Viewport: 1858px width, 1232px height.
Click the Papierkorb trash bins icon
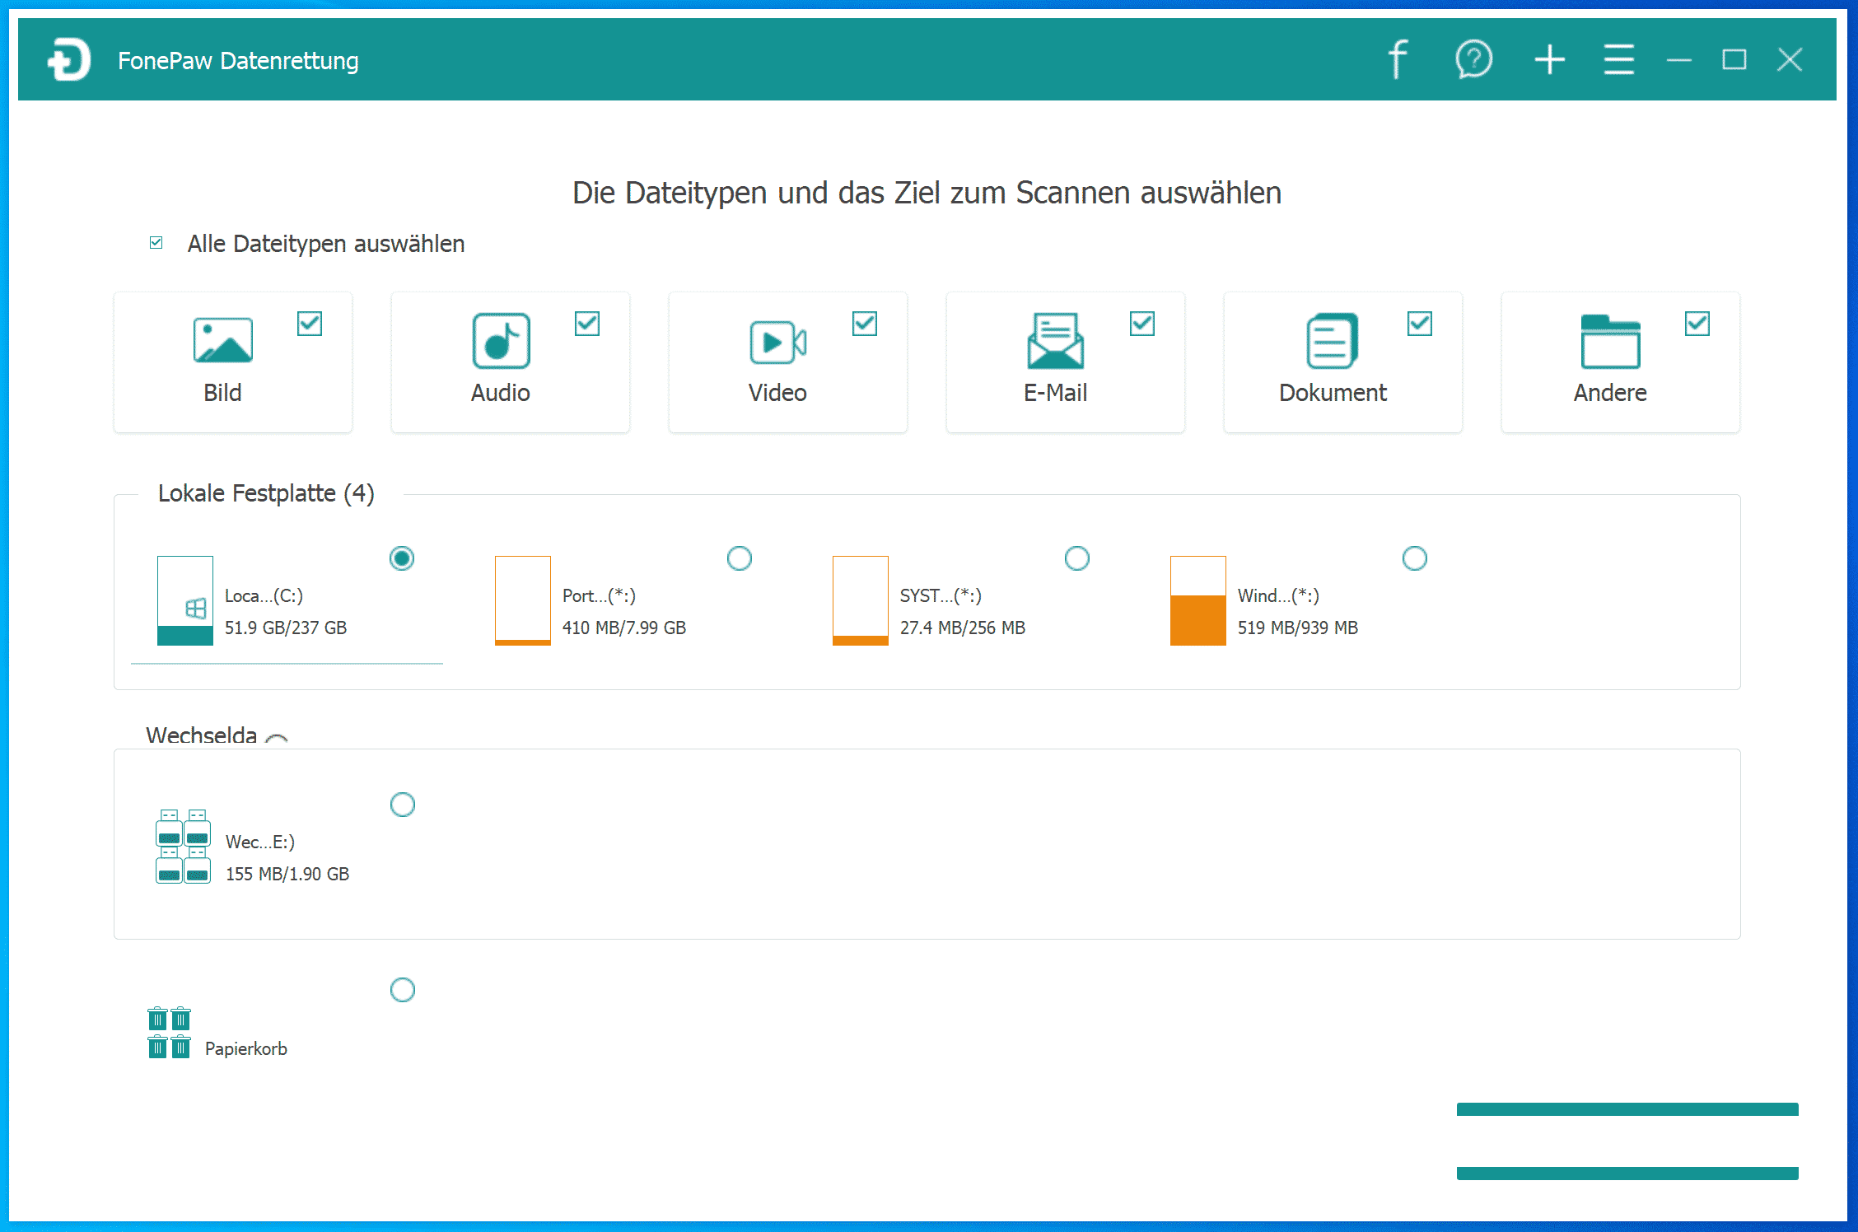click(x=169, y=1033)
